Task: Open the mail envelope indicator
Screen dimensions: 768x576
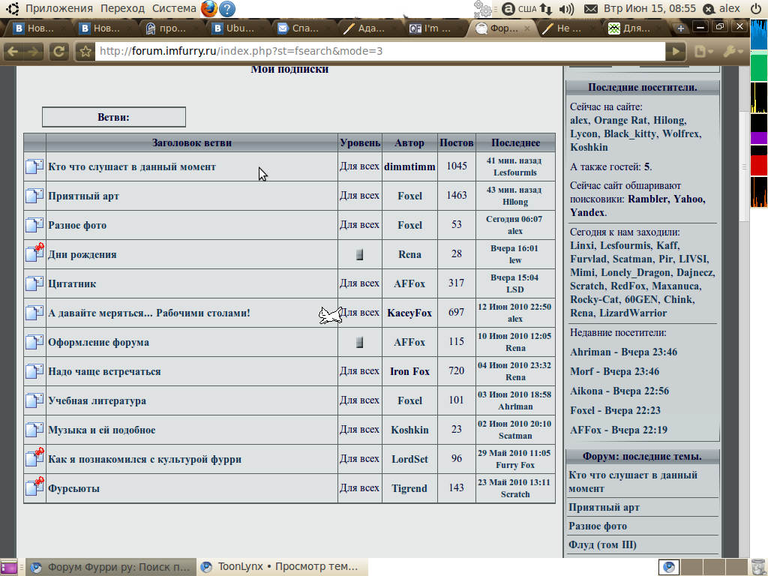Action: (x=591, y=9)
